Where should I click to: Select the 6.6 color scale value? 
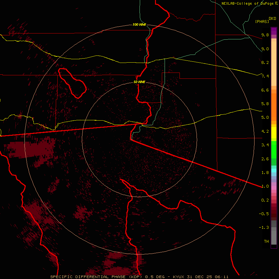(x=265, y=90)
